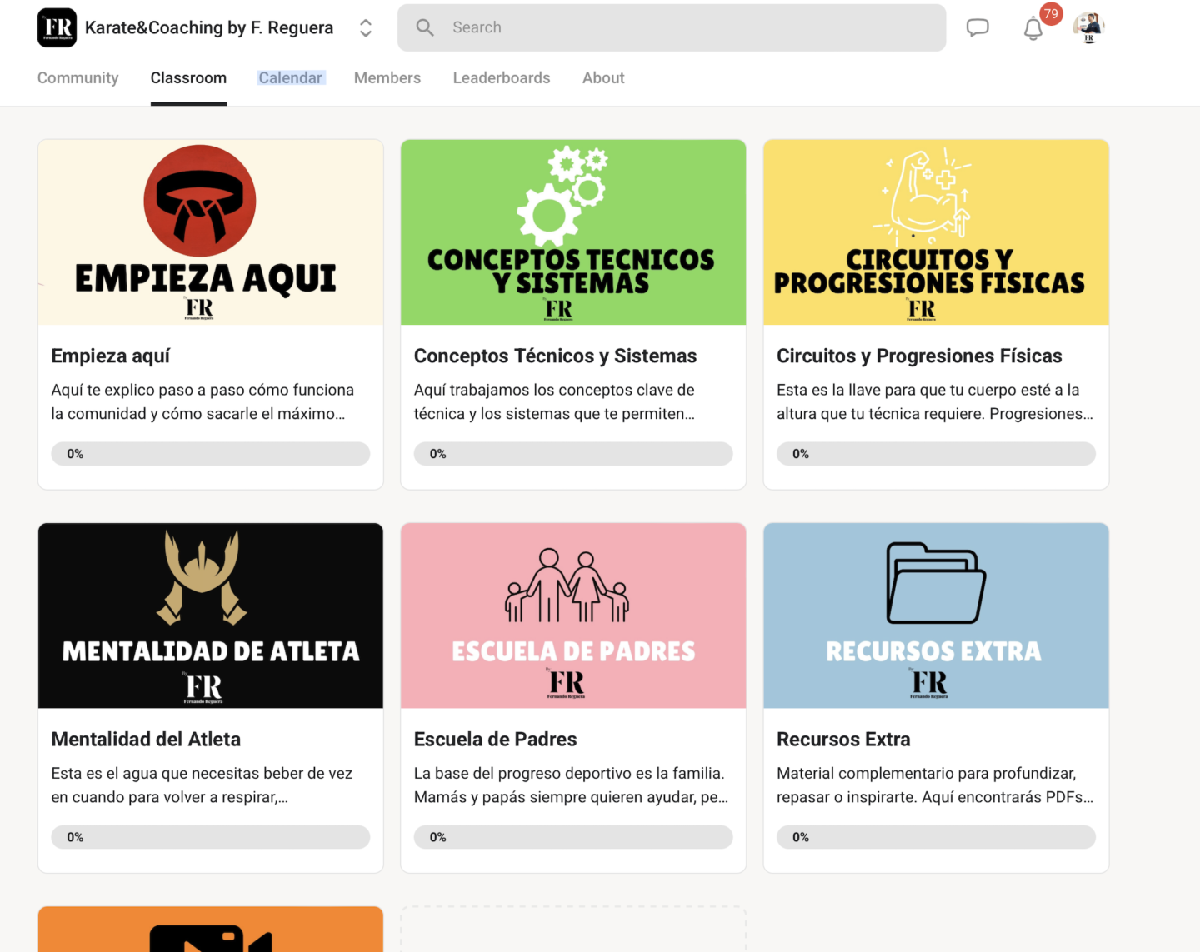Click the Recursos Extra course title

(x=842, y=739)
